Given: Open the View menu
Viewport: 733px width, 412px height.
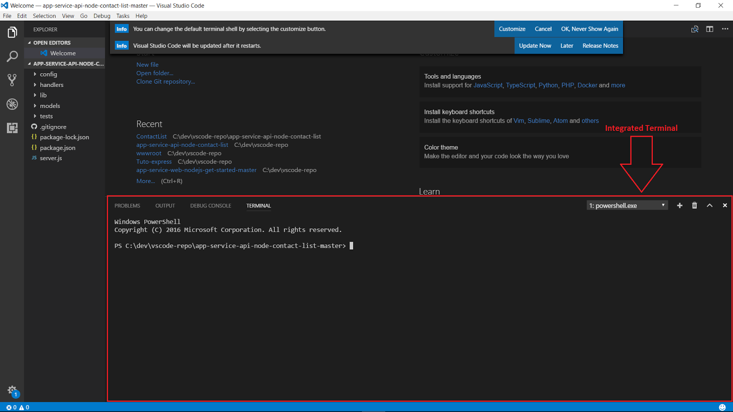Looking at the screenshot, I should 68,16.
